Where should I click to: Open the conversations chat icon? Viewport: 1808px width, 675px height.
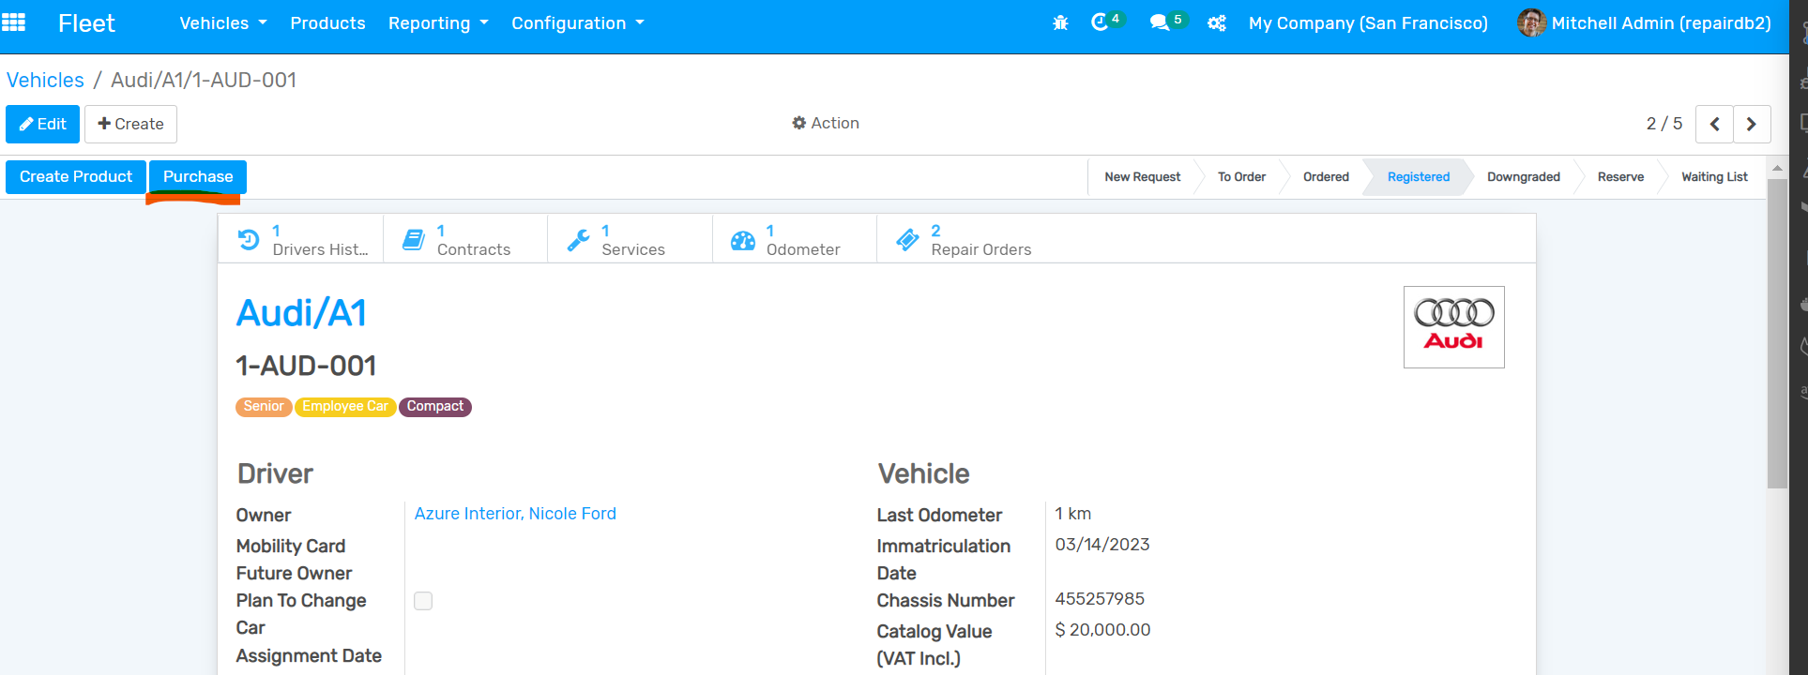1160,22
